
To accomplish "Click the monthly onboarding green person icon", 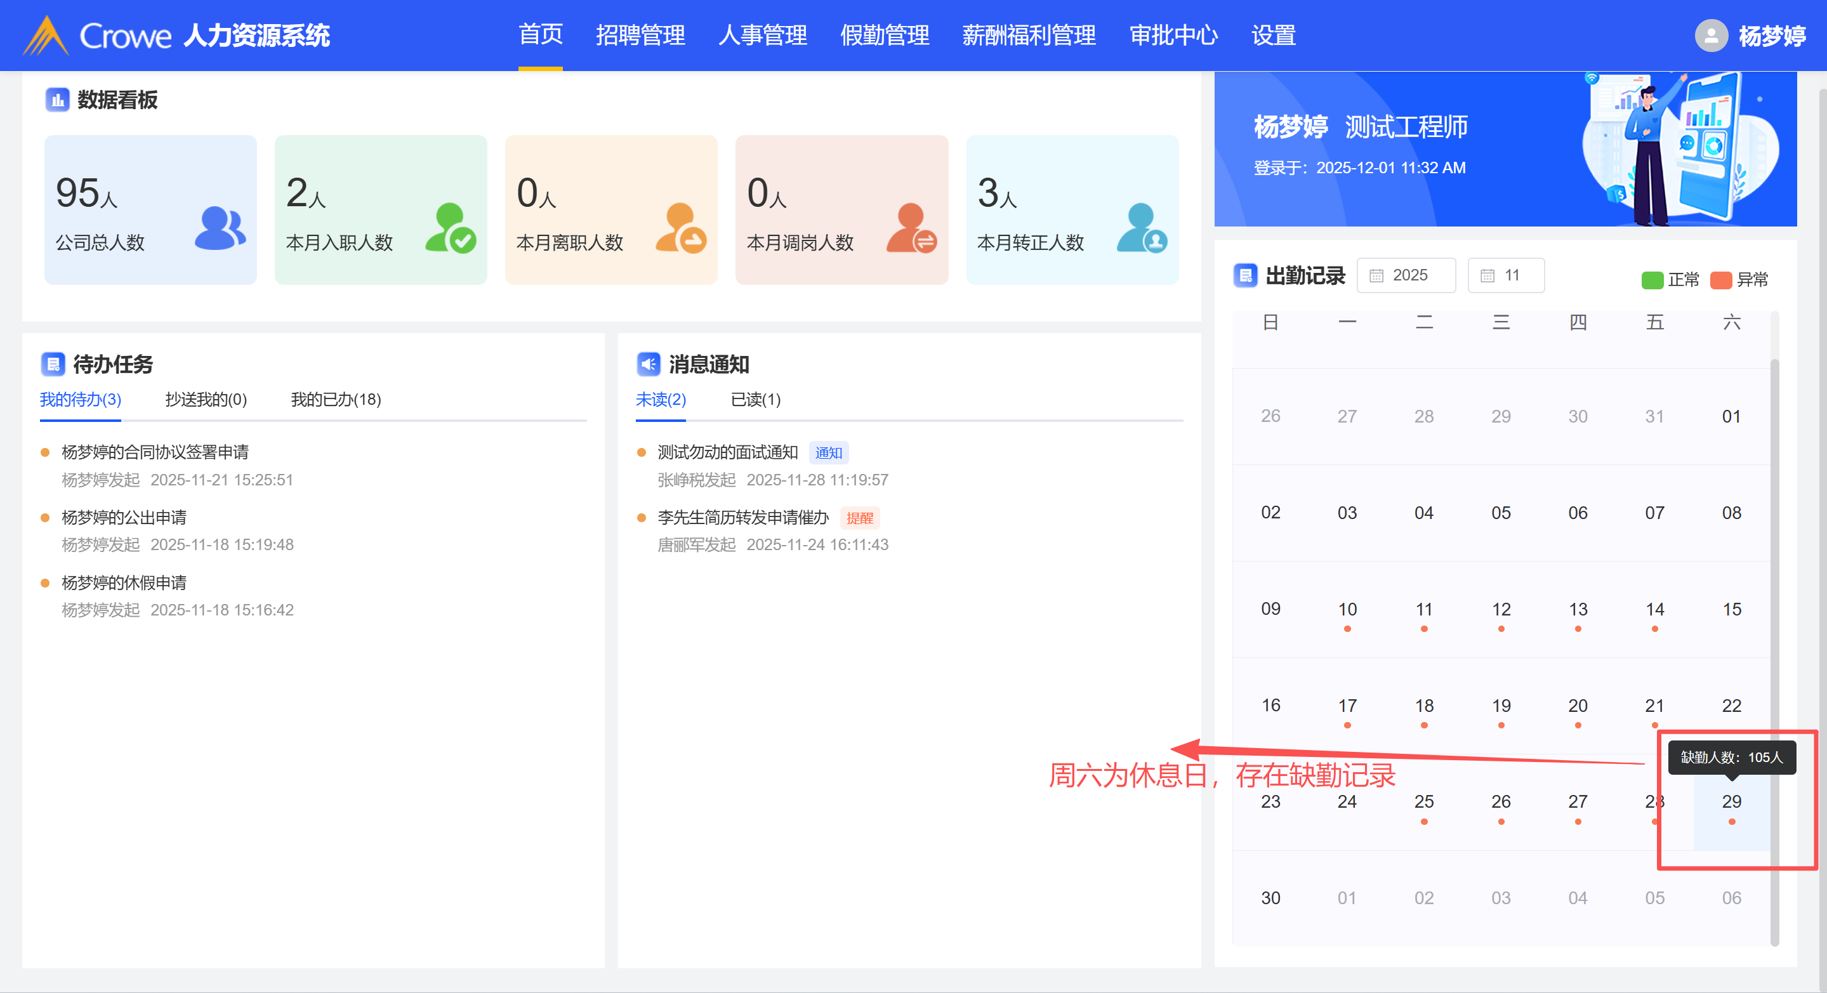I will click(x=451, y=228).
